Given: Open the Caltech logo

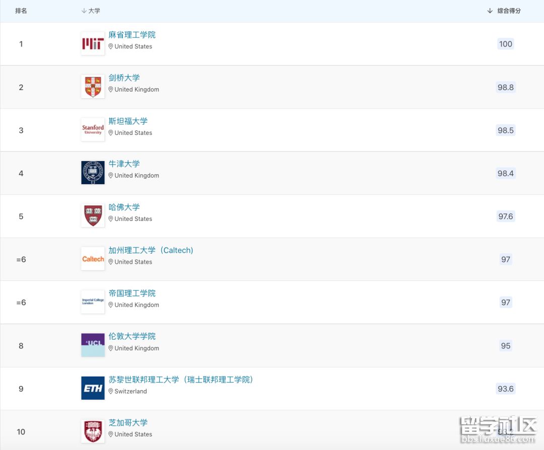Looking at the screenshot, I should point(93,259).
